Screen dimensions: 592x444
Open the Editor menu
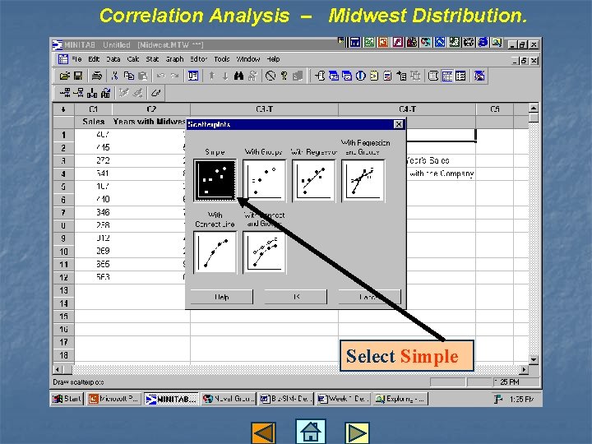coord(199,59)
